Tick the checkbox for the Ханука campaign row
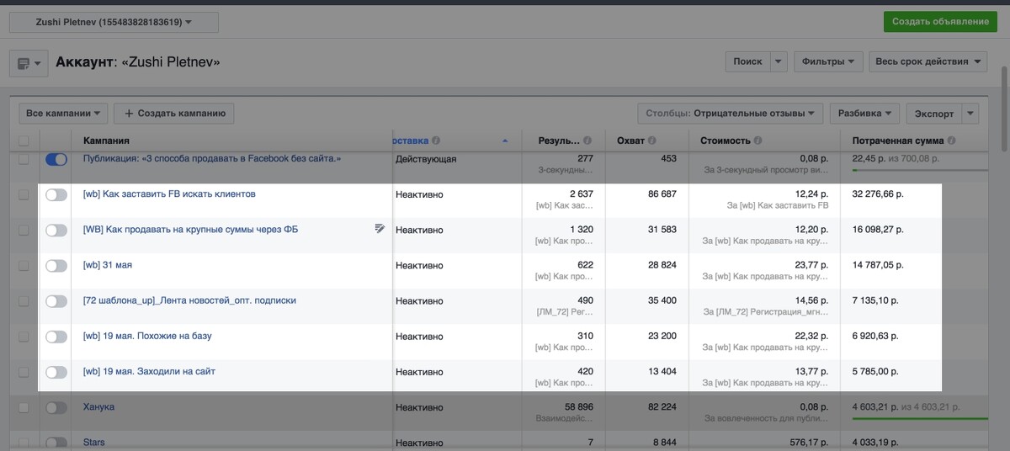Viewport: 1010px width, 451px height. (x=24, y=407)
